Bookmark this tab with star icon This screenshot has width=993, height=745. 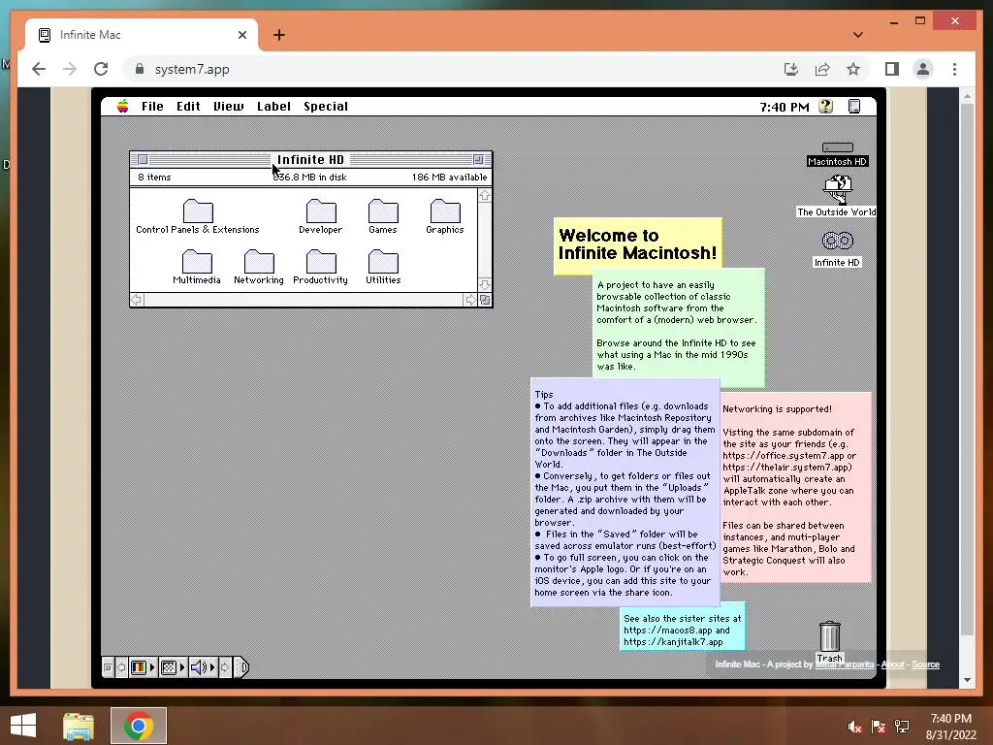853,69
